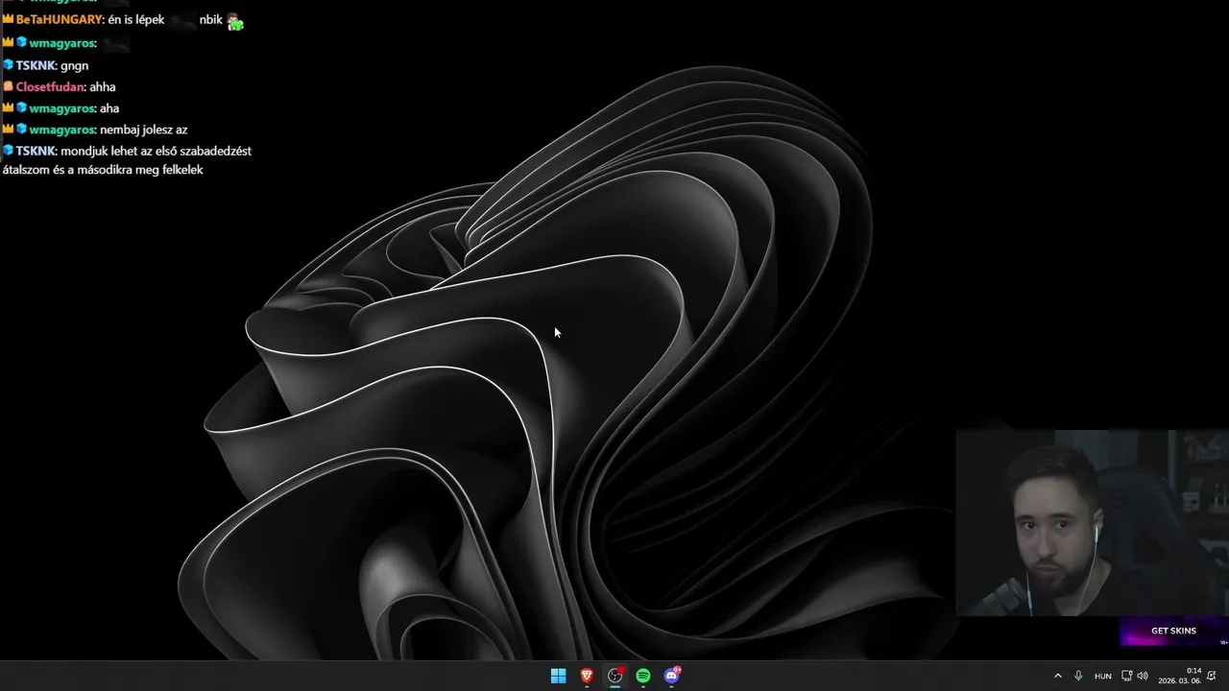Open the network status tray icon

tap(1127, 676)
